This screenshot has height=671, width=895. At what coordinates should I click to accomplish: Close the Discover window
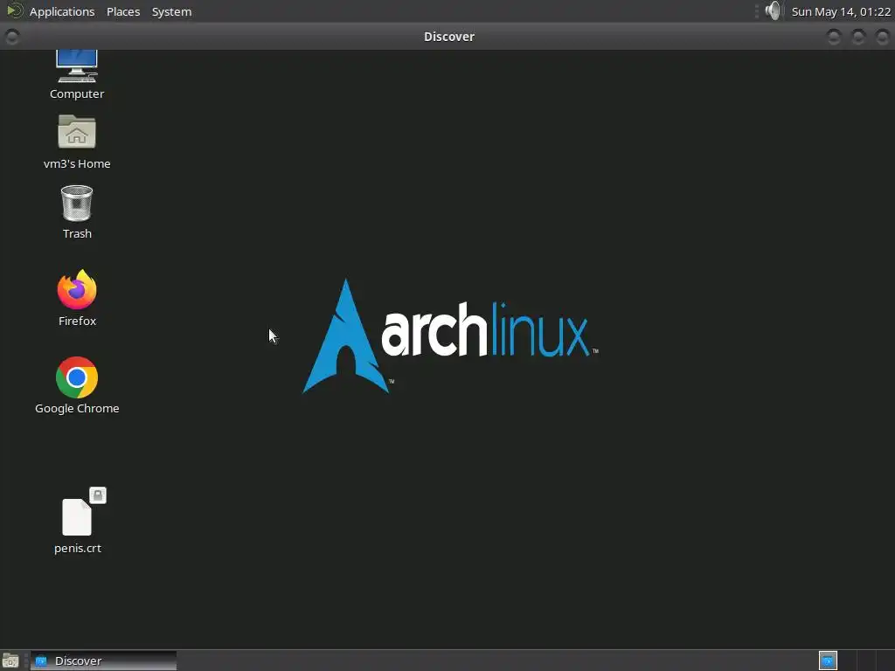click(x=883, y=37)
